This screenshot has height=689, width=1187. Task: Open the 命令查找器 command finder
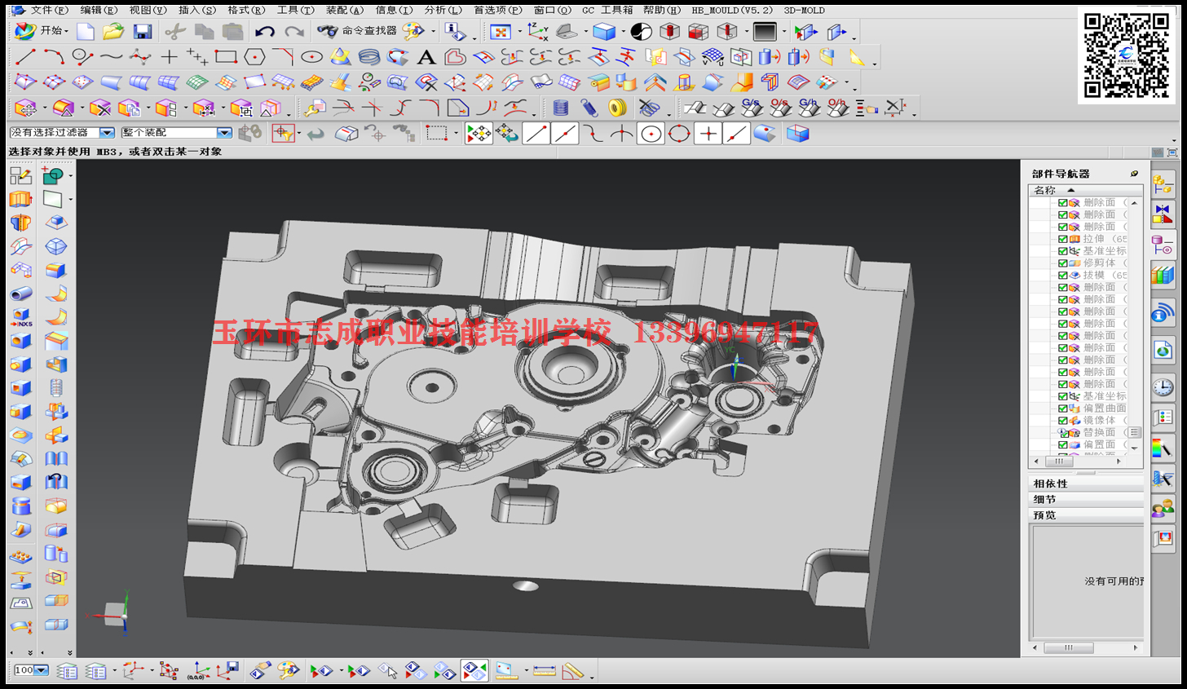tap(358, 31)
